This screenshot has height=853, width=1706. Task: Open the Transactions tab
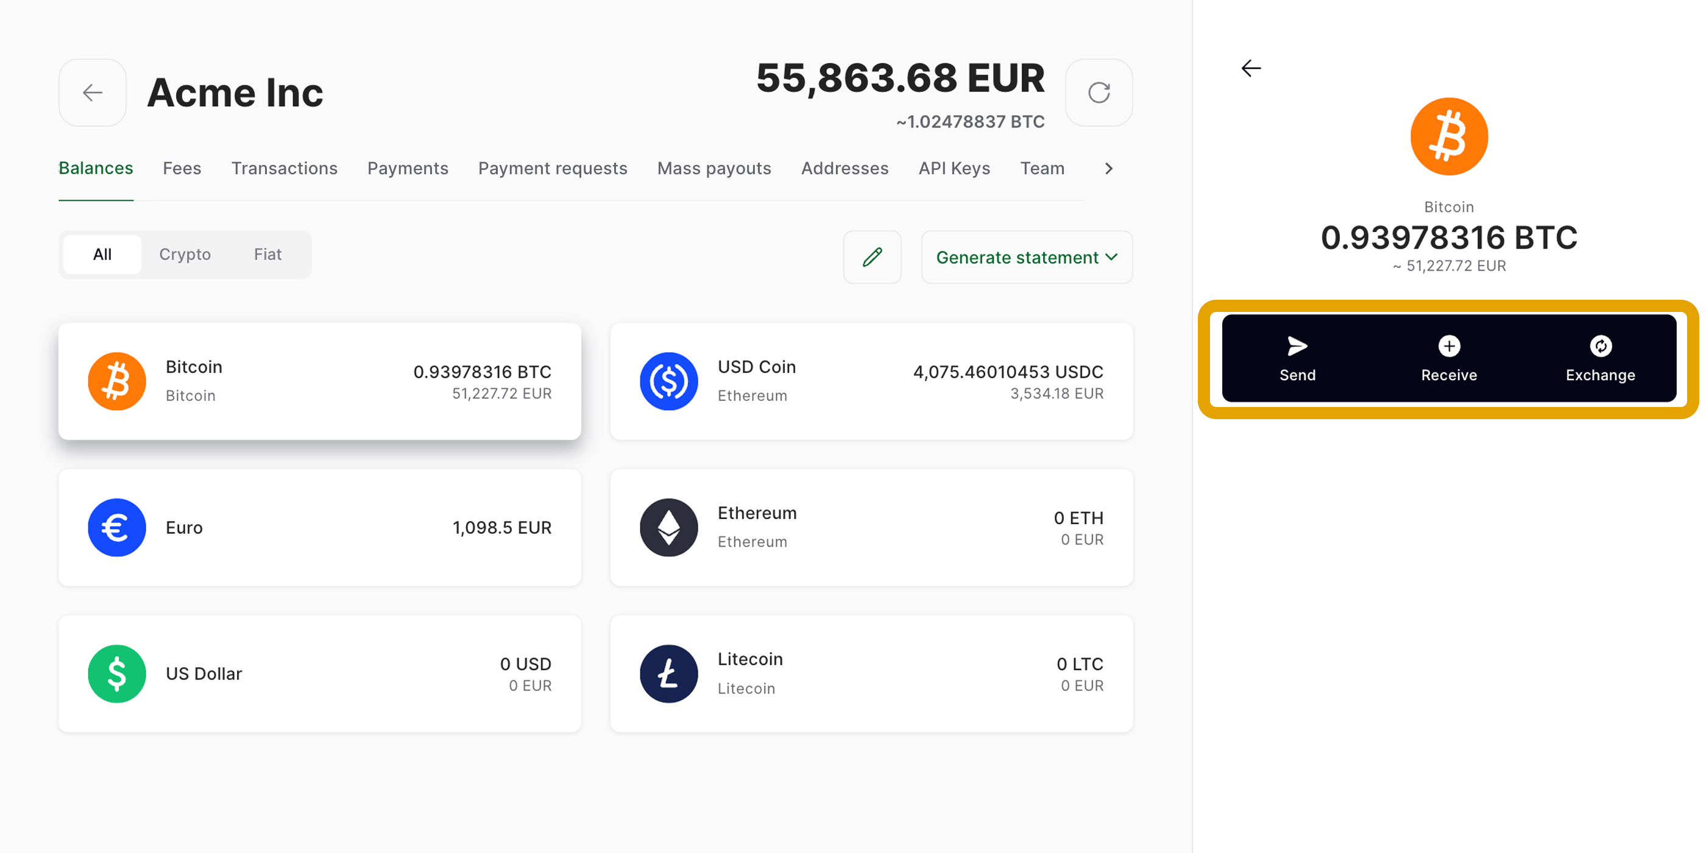tap(284, 168)
